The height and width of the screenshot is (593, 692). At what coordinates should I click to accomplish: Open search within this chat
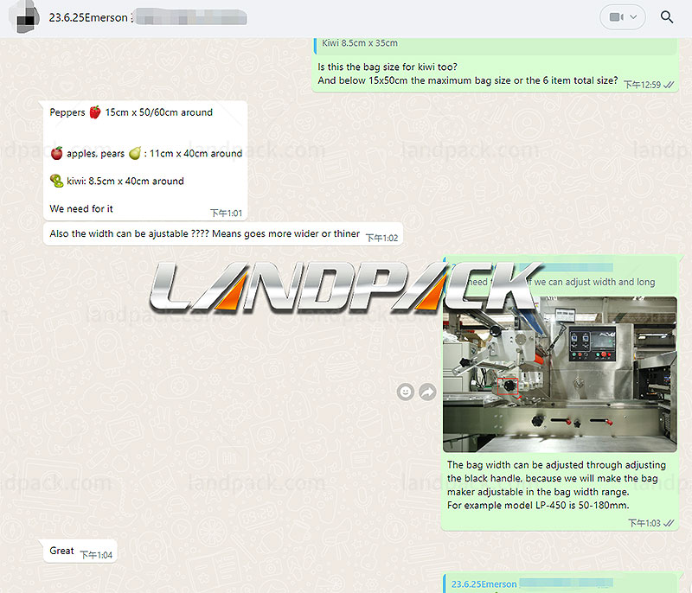tap(666, 17)
